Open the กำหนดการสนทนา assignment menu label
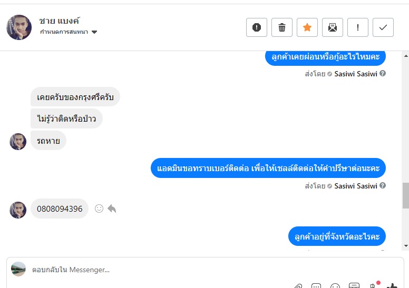 (64, 32)
